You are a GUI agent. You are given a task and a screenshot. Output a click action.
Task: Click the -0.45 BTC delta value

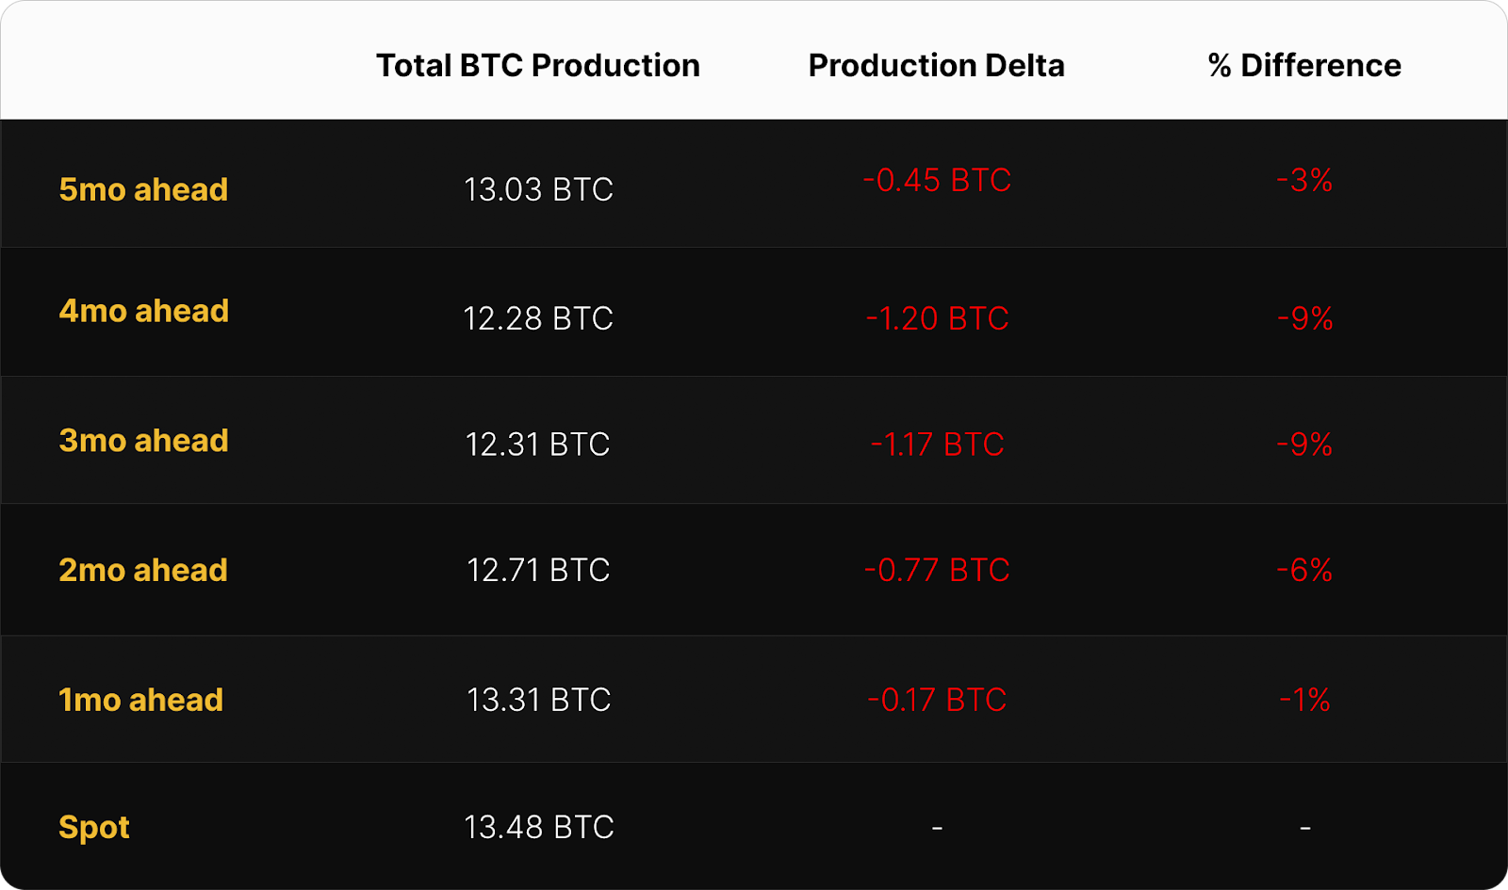point(937,181)
